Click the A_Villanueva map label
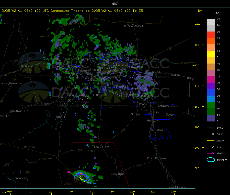230x195 pixels. pyautogui.click(x=133, y=26)
